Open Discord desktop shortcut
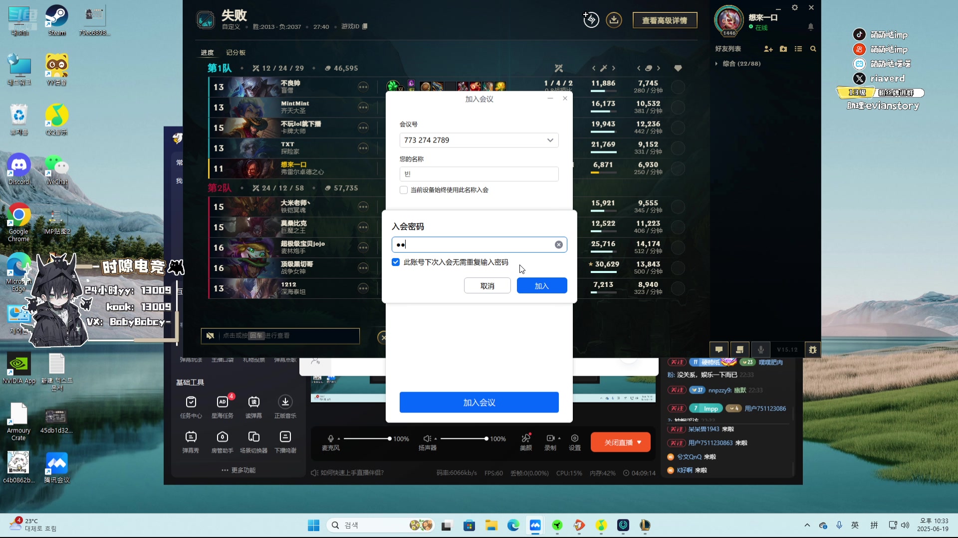This screenshot has height=538, width=958. (19, 169)
